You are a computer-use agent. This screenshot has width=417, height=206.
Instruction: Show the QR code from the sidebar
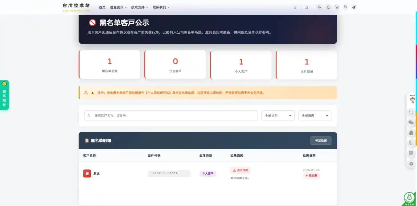point(411,153)
